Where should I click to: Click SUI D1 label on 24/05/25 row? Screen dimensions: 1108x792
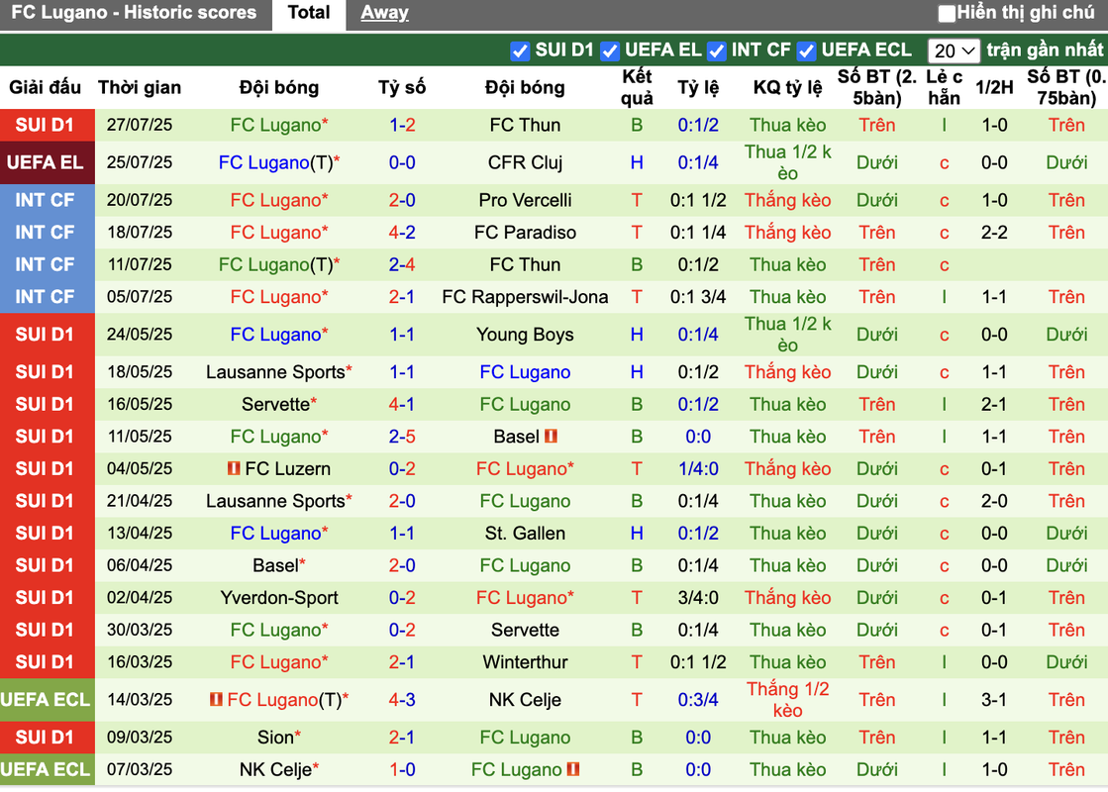[46, 335]
